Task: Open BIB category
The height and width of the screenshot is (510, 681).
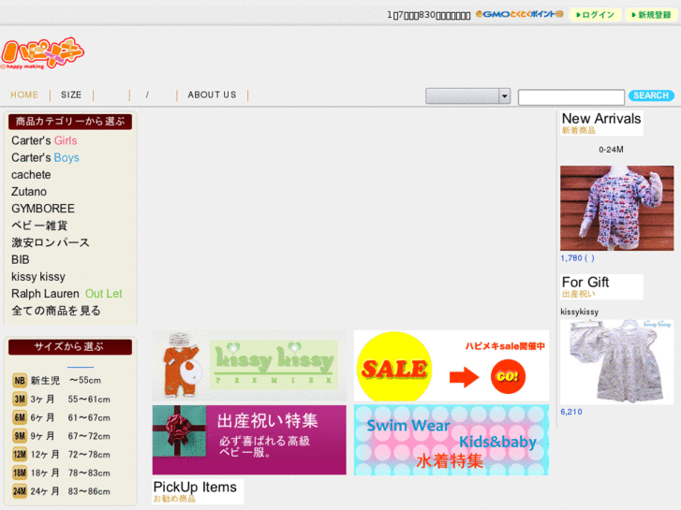Action: (x=21, y=259)
